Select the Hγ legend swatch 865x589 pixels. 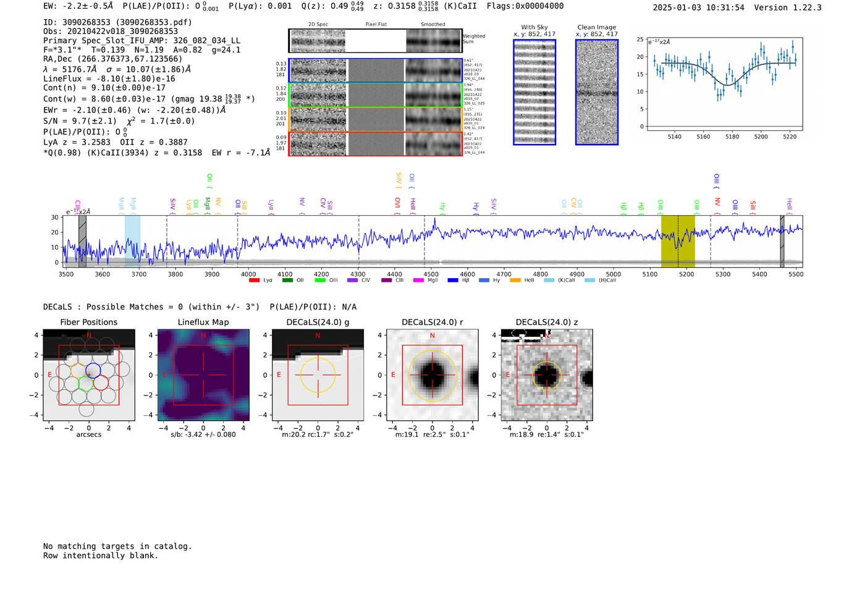(x=484, y=280)
